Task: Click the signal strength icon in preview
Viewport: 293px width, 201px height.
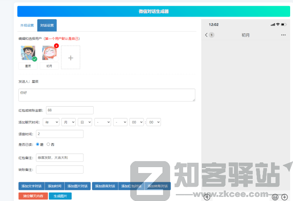Action: click(273, 24)
